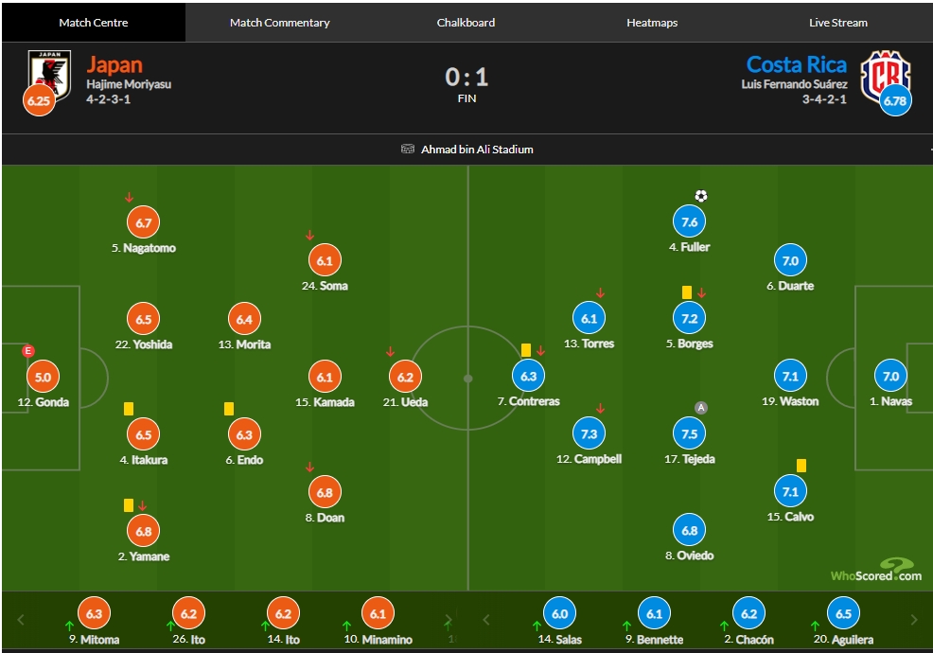Click Doan's 6.8 rating badge
Viewport: 933px width, 653px height.
point(325,492)
